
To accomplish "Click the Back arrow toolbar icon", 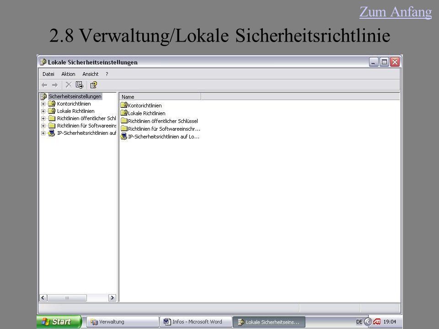I will coord(44,85).
